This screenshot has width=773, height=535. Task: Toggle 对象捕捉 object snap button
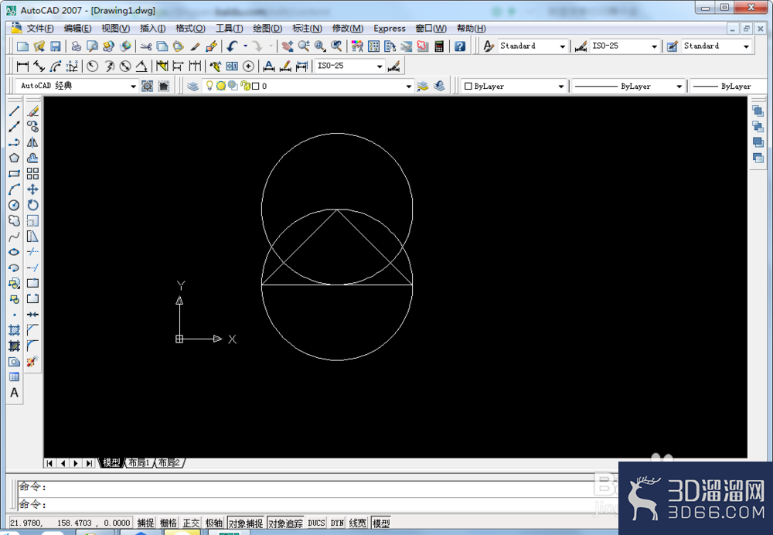pos(246,523)
